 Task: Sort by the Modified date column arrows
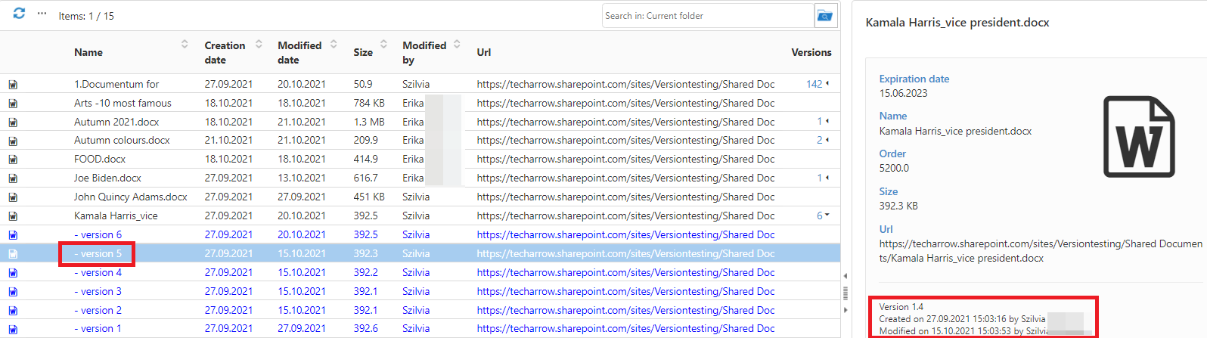point(334,45)
